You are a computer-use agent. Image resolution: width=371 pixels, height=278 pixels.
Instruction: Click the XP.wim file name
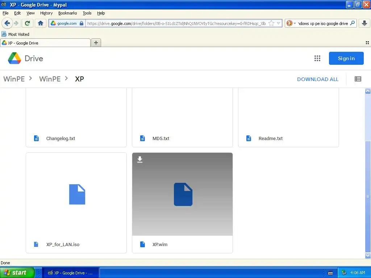coord(160,244)
